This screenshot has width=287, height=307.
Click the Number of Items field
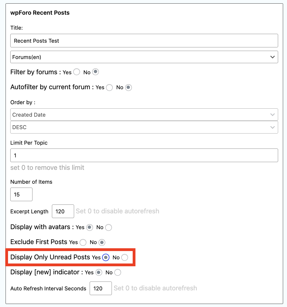(21, 195)
